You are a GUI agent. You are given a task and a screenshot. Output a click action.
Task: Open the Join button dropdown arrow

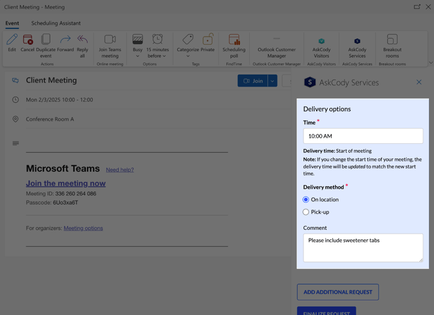click(x=273, y=81)
